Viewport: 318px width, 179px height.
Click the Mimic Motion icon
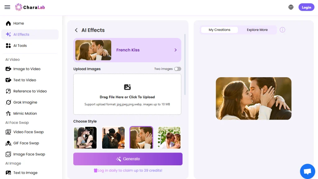pos(8,113)
